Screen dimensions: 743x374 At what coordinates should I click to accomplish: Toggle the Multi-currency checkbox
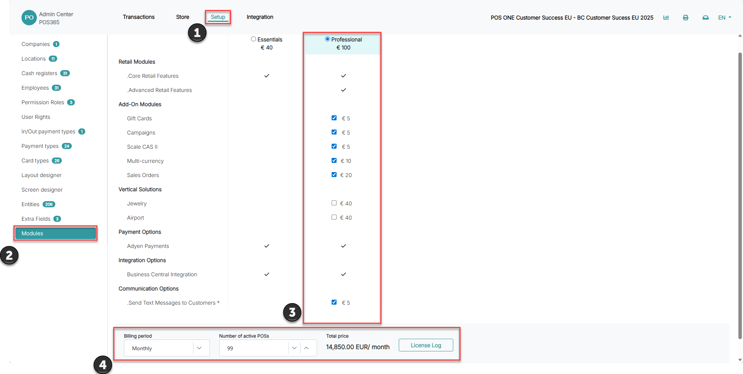point(334,161)
